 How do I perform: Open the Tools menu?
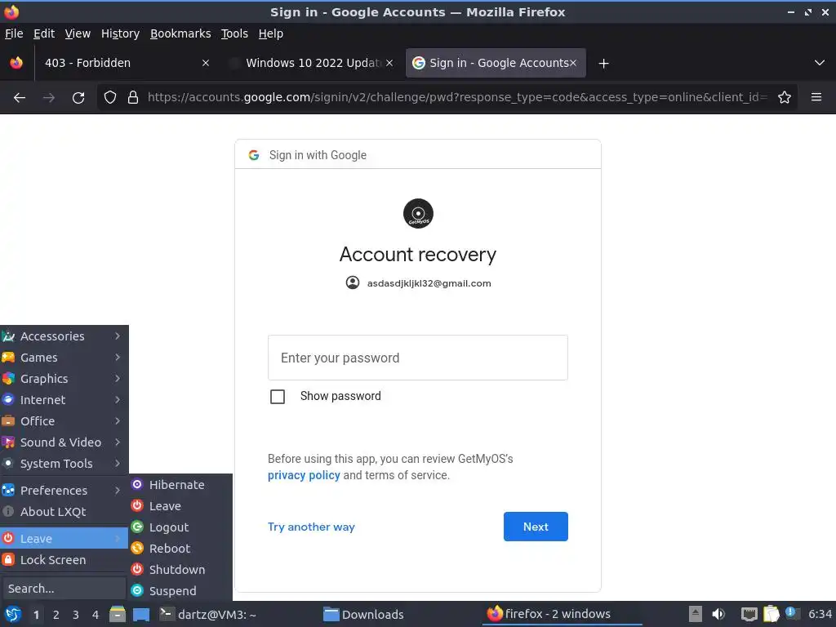(234, 33)
